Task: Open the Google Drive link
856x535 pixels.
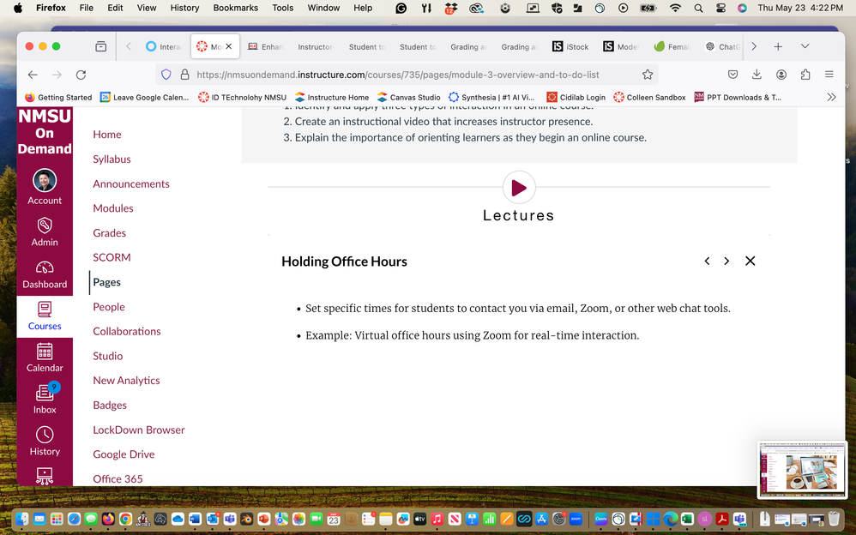Action: point(124,454)
